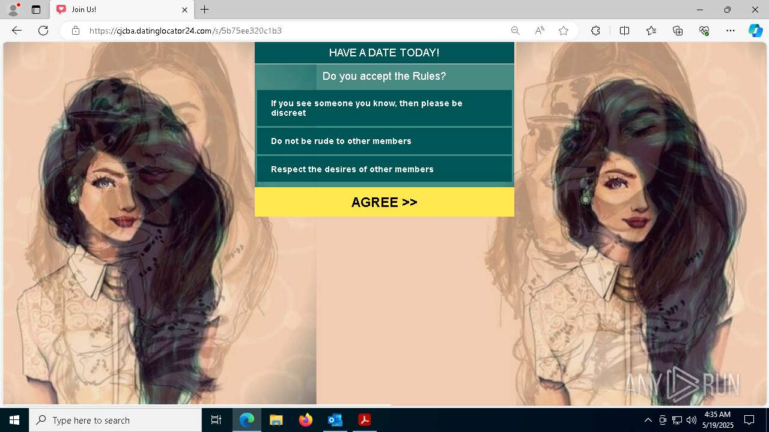769x432 pixels.
Task: Open tab actions menu
Action: 36,10
